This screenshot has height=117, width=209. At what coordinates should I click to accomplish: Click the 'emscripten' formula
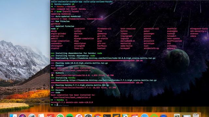tap(80, 43)
